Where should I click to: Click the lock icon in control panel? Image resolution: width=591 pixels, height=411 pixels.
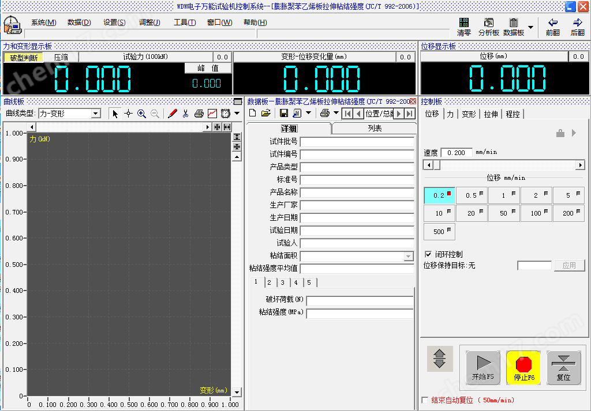560,133
